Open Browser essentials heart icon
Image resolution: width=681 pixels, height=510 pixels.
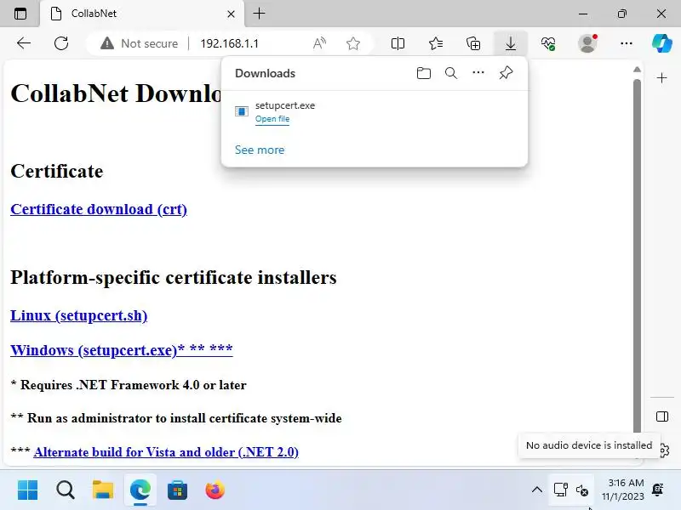coord(548,43)
